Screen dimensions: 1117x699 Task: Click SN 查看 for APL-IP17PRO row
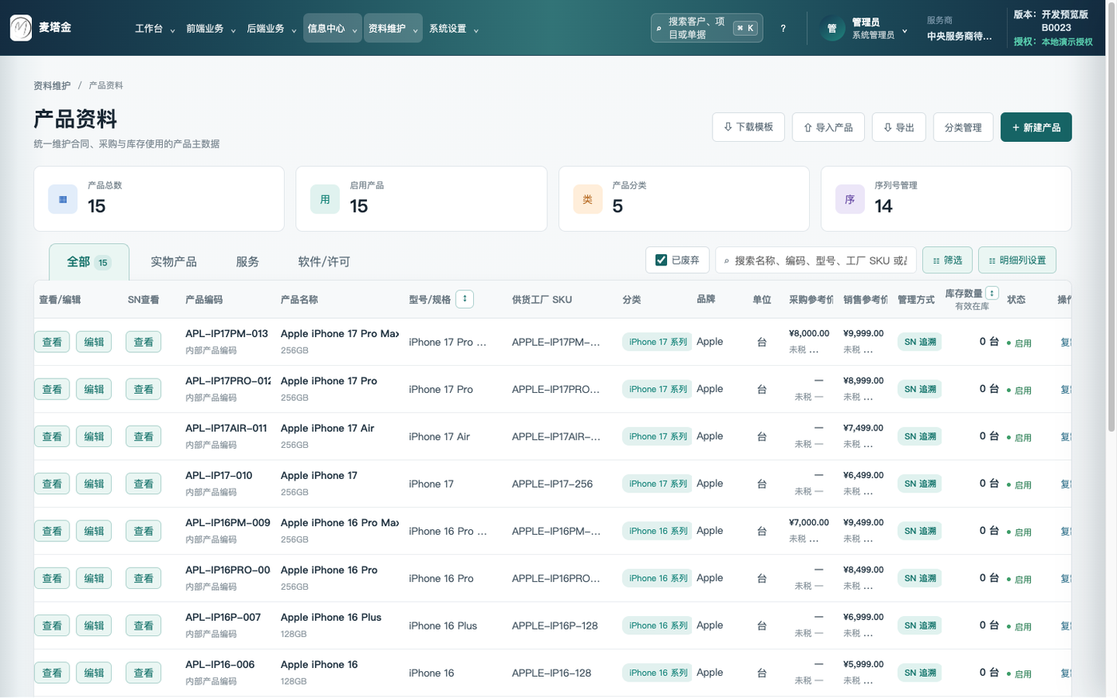144,389
